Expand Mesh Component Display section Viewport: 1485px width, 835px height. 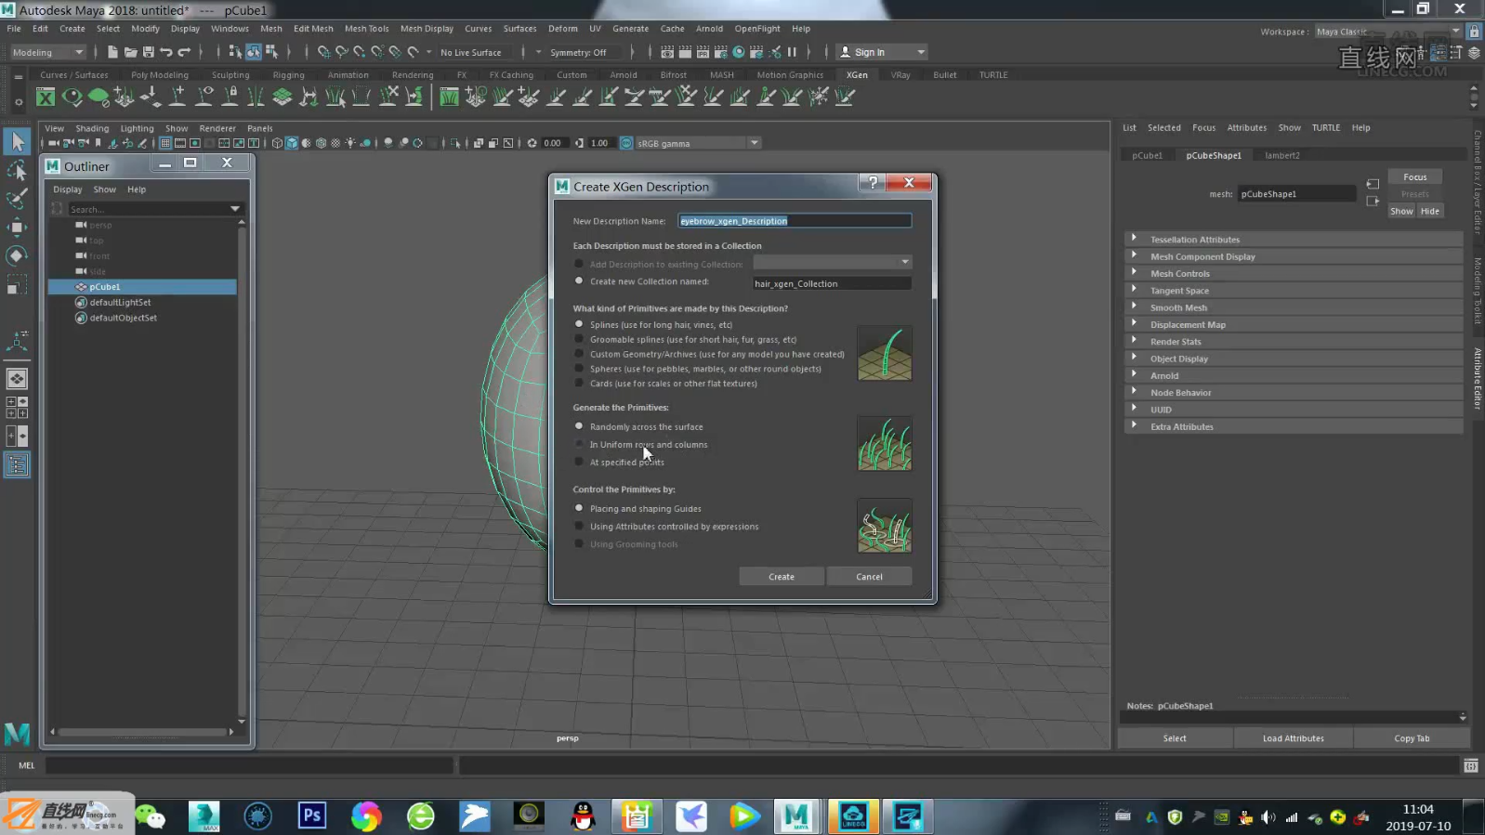tap(1294, 256)
